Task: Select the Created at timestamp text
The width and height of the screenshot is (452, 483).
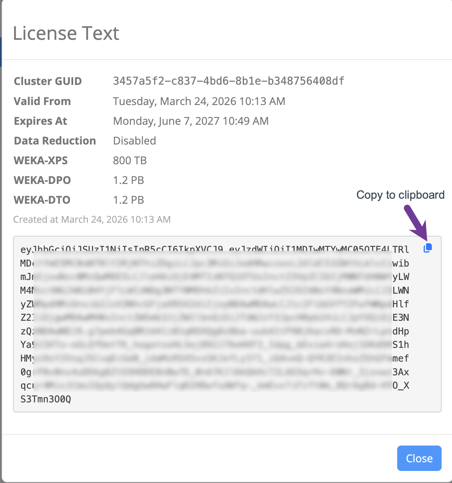Action: pos(92,219)
